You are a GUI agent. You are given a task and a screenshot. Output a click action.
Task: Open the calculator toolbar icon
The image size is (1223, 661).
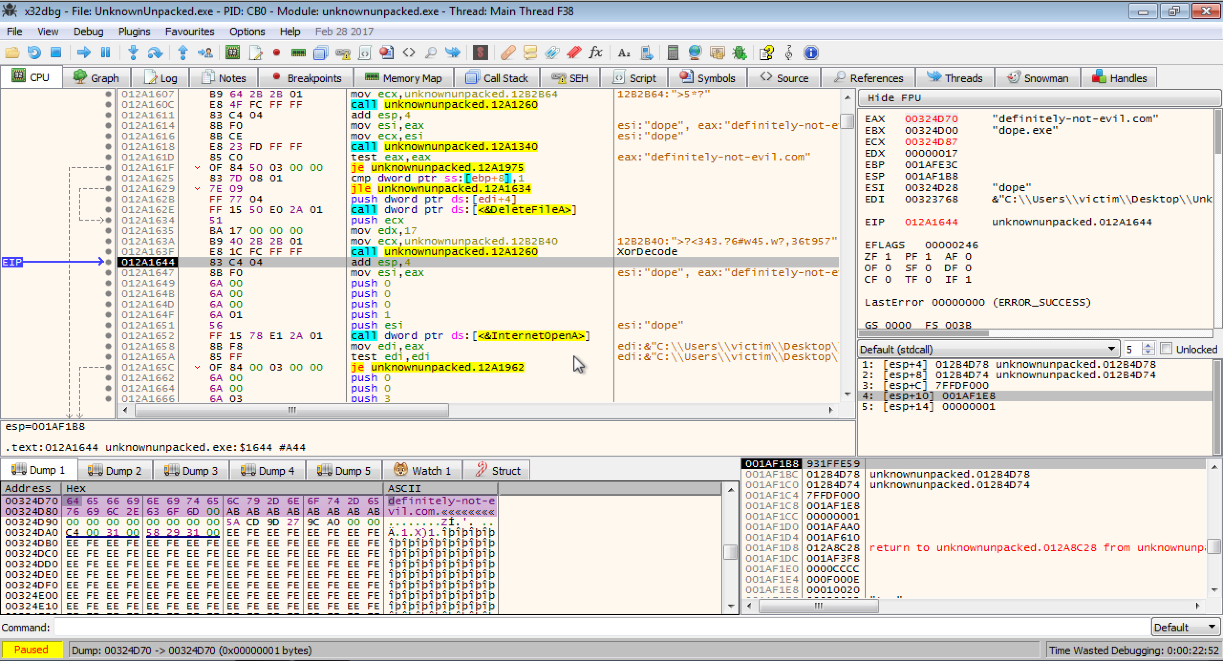(673, 53)
